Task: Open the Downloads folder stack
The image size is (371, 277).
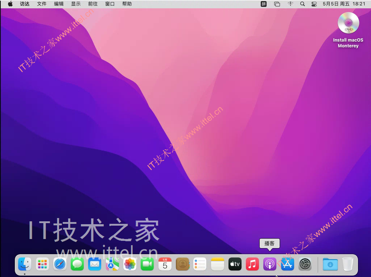Action: pos(330,264)
